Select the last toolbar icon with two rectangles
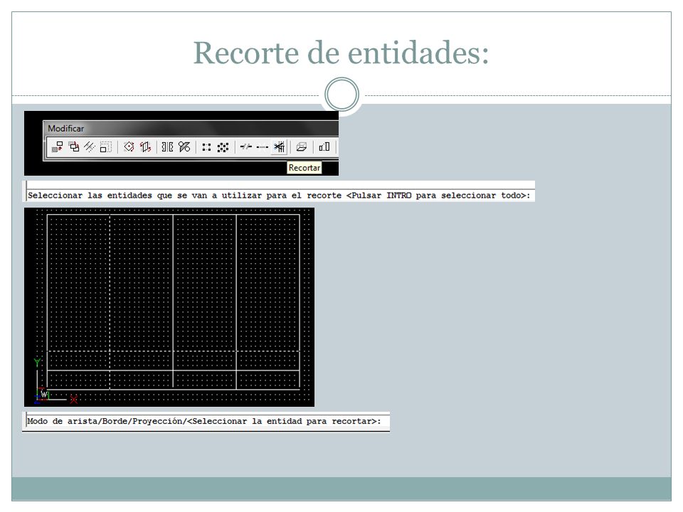The width and height of the screenshot is (683, 512). 324,147
